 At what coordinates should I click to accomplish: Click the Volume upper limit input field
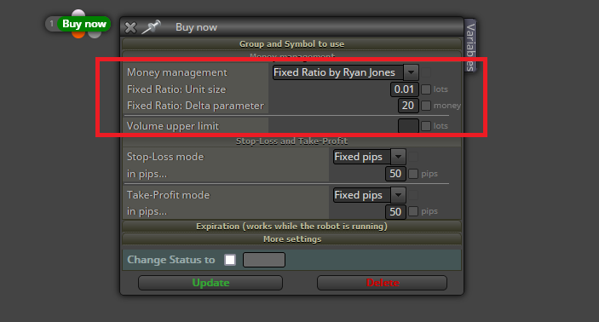[408, 126]
